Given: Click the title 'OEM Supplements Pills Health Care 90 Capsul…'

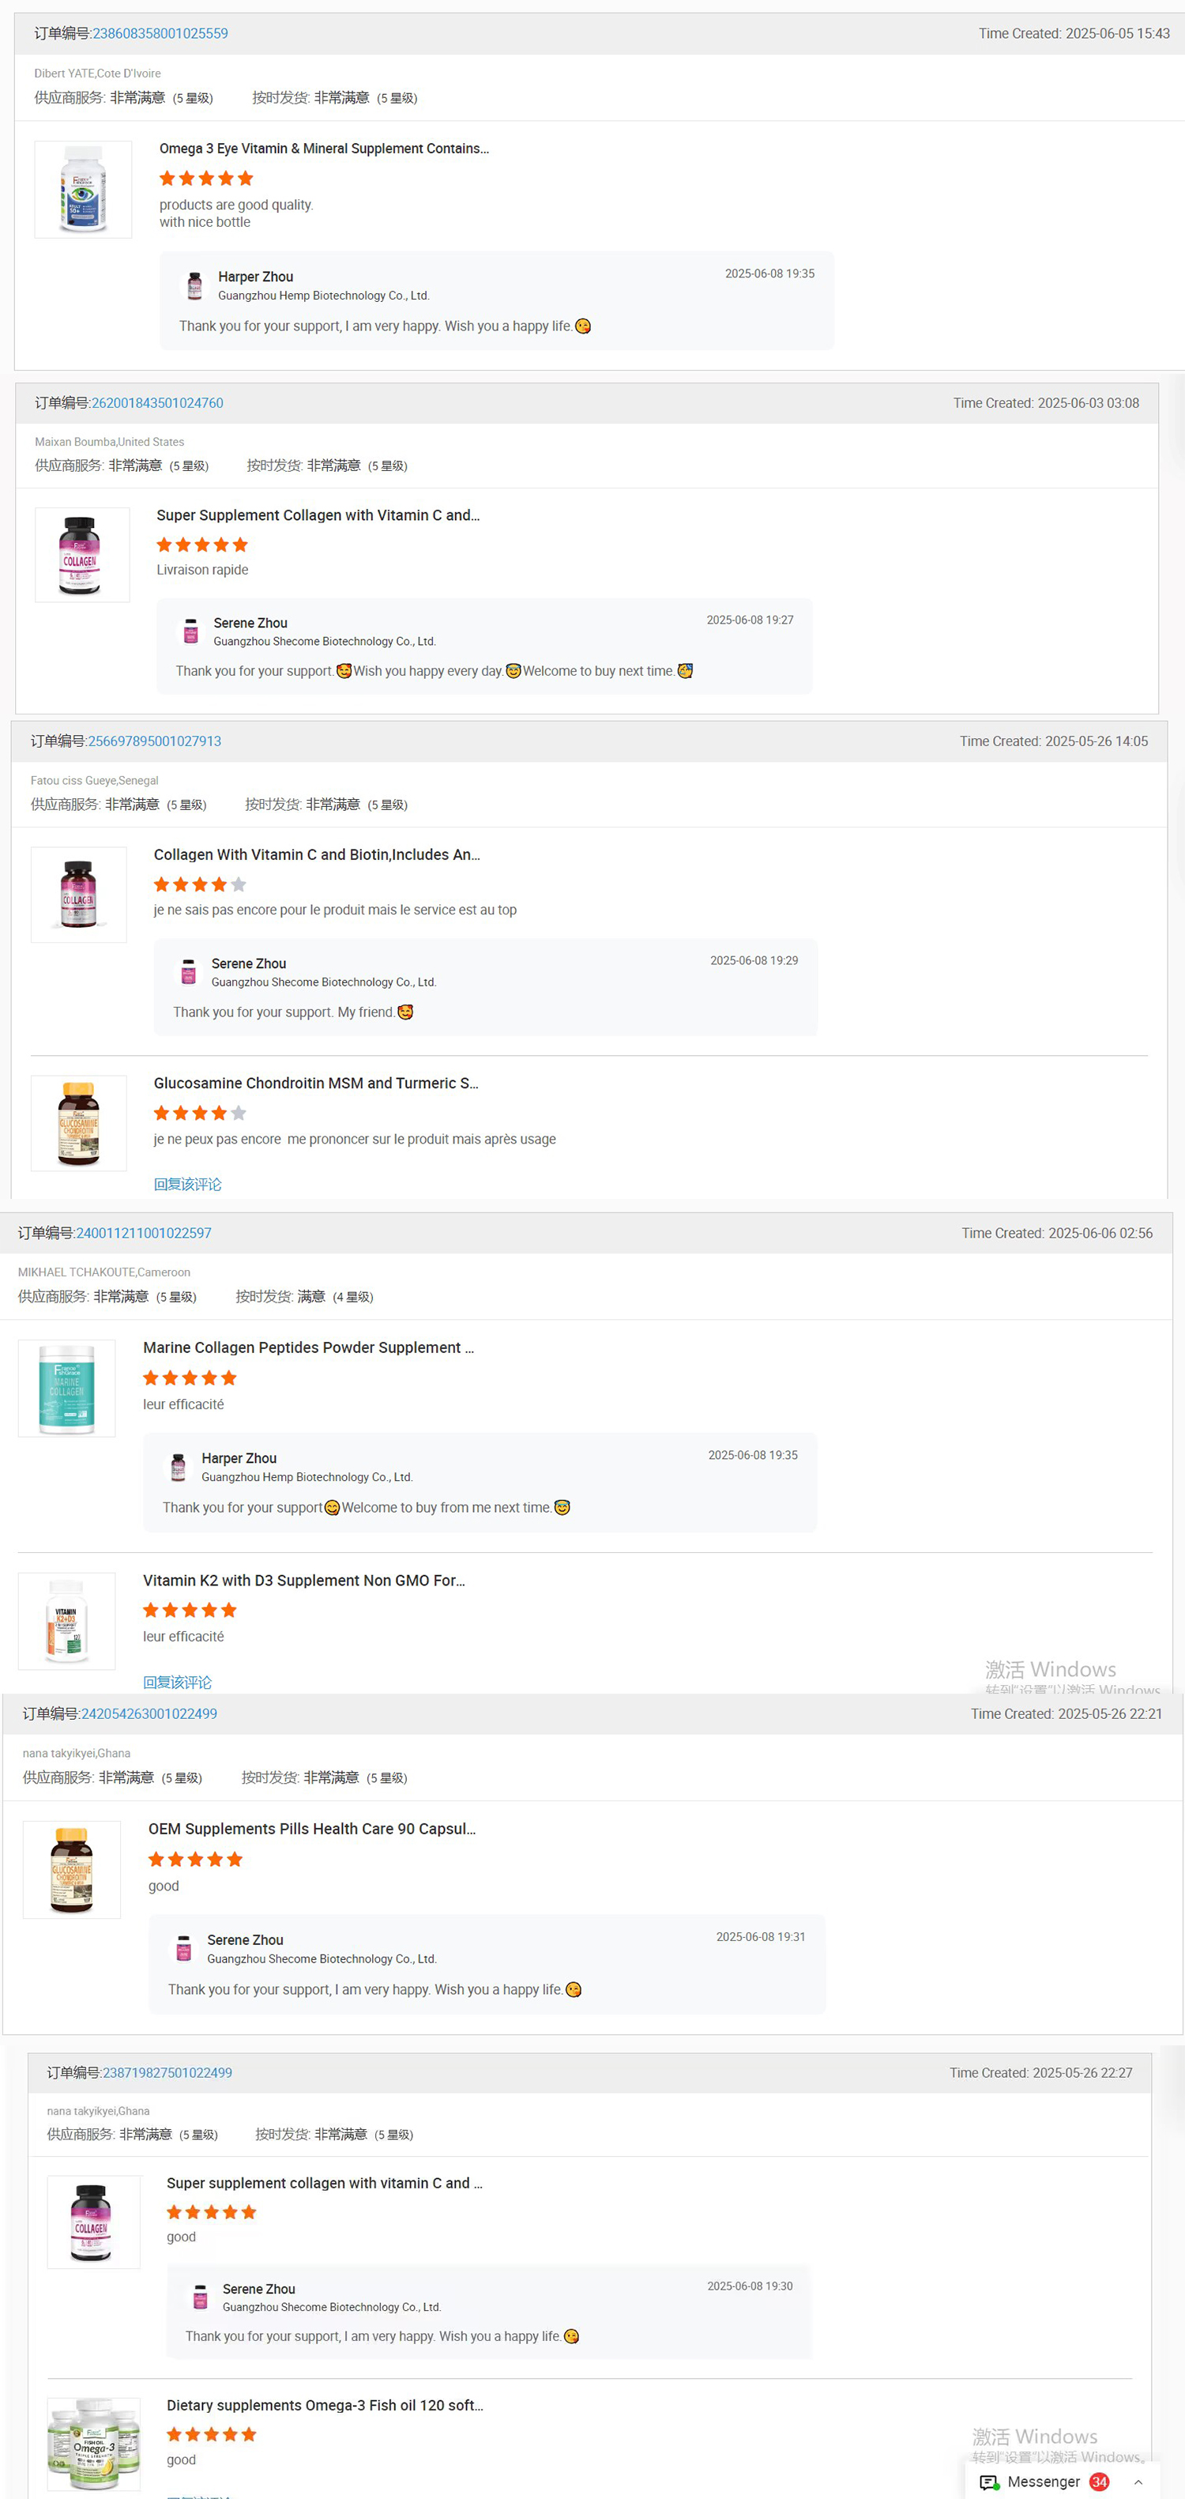Looking at the screenshot, I should point(311,1829).
